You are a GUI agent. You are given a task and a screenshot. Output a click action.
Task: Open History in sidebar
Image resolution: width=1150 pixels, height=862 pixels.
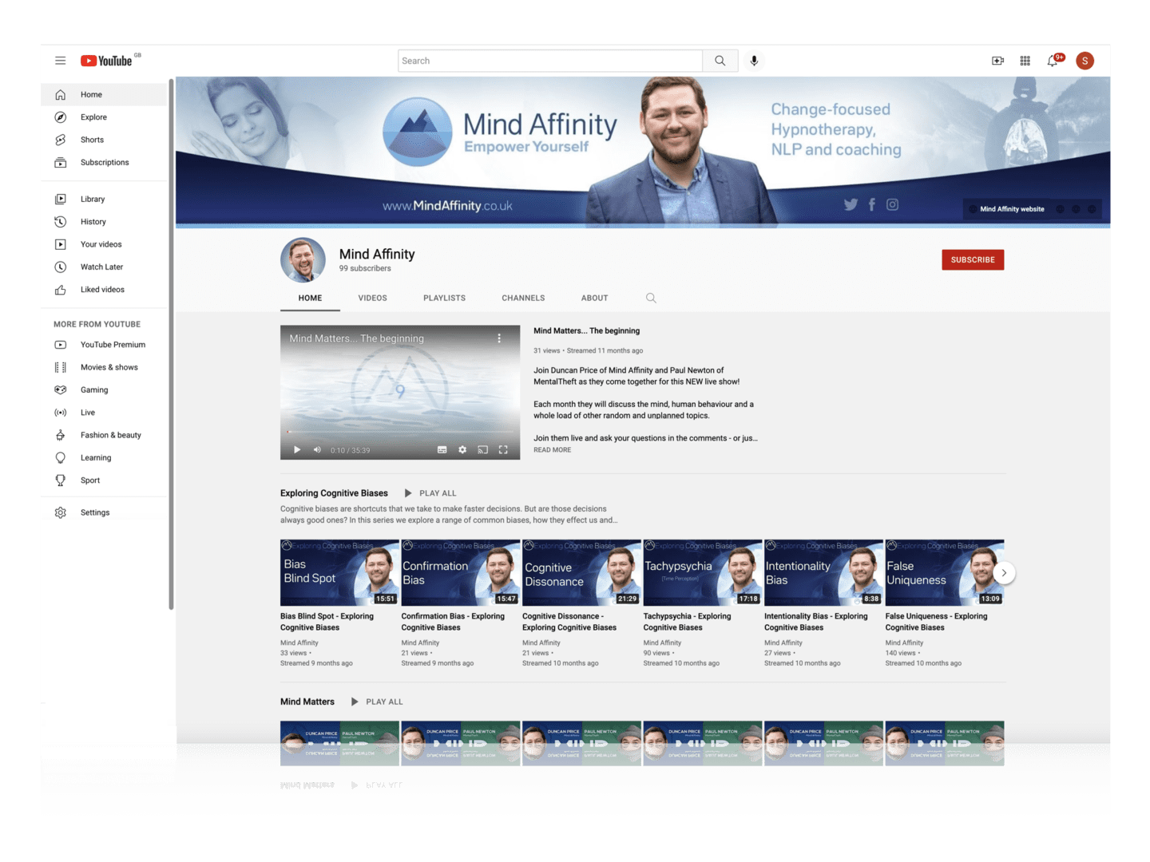coord(104,222)
